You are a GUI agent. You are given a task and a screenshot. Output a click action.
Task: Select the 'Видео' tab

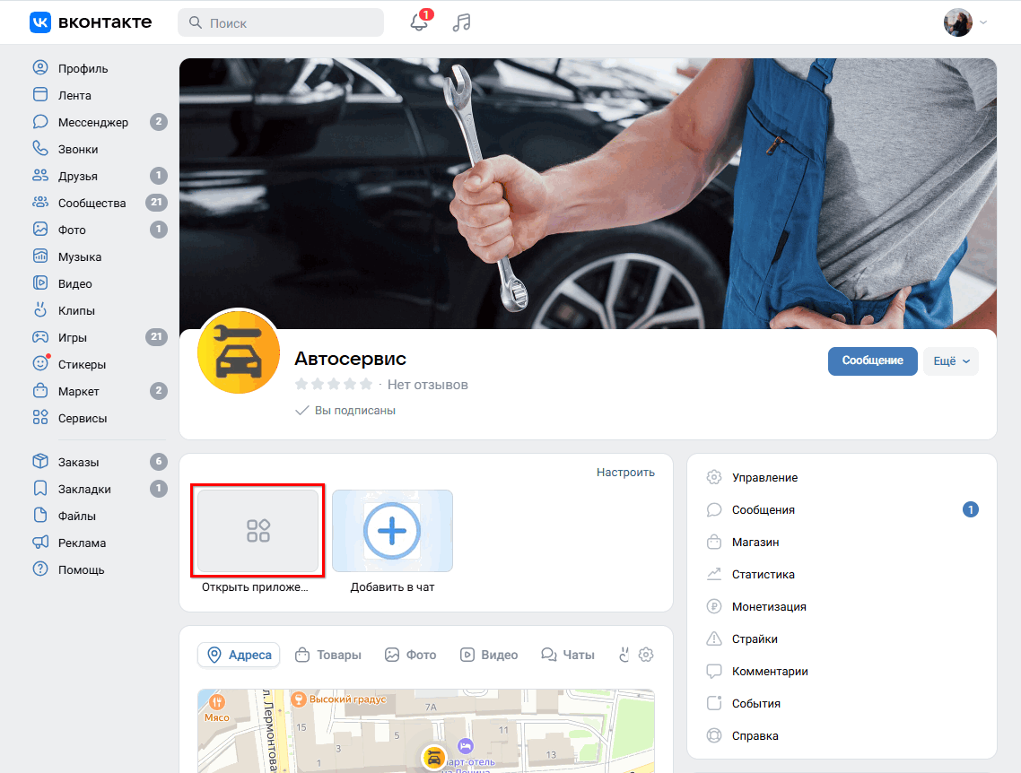[x=489, y=655]
